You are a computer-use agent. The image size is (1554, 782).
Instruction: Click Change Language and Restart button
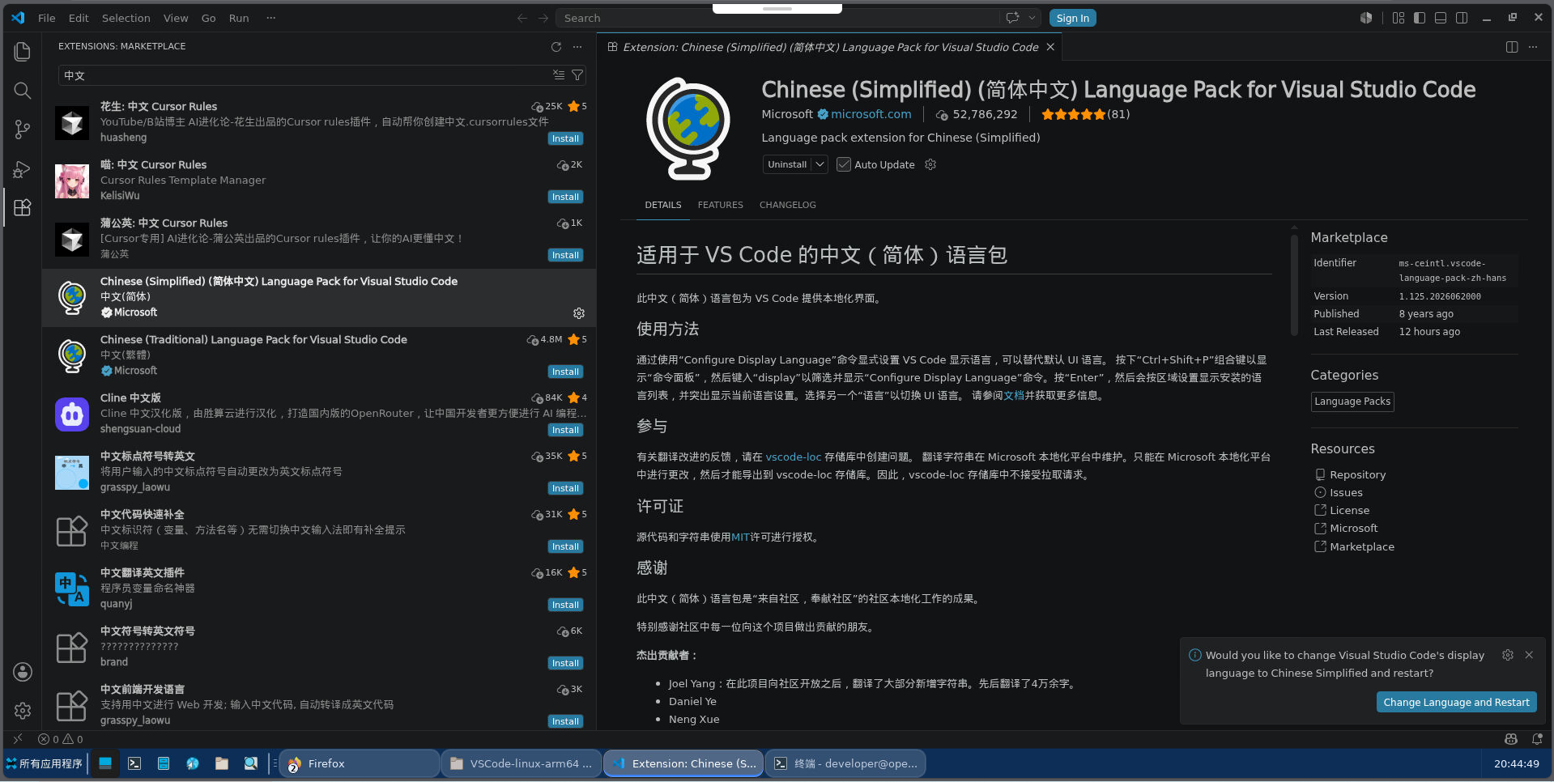pos(1456,702)
